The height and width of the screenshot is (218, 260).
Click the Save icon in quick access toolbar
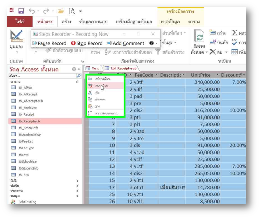coord(21,11)
